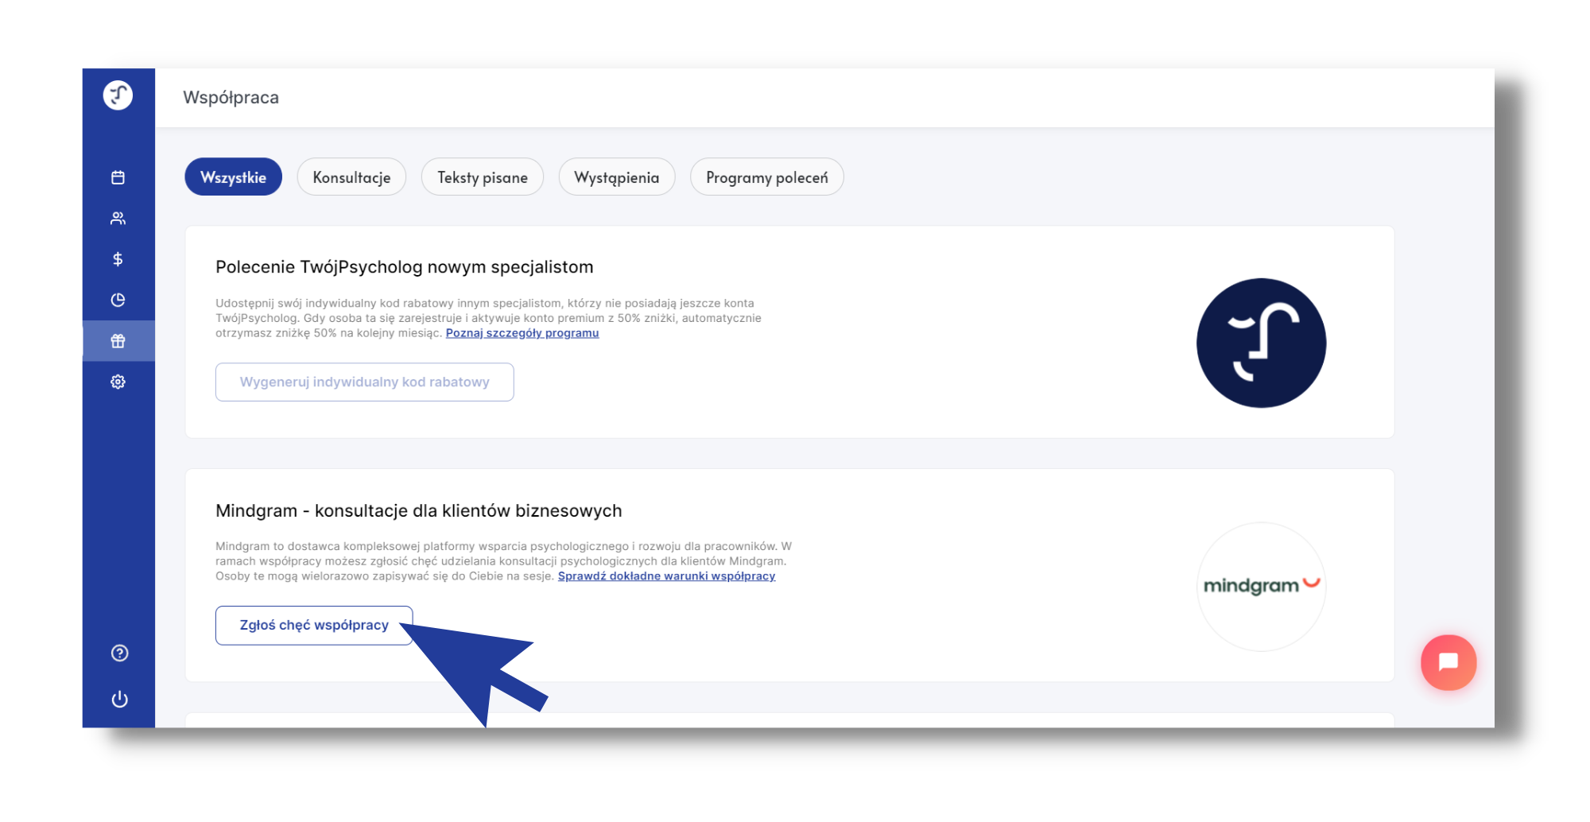Open the calendar from the sidebar
The image size is (1590, 822).
118,177
